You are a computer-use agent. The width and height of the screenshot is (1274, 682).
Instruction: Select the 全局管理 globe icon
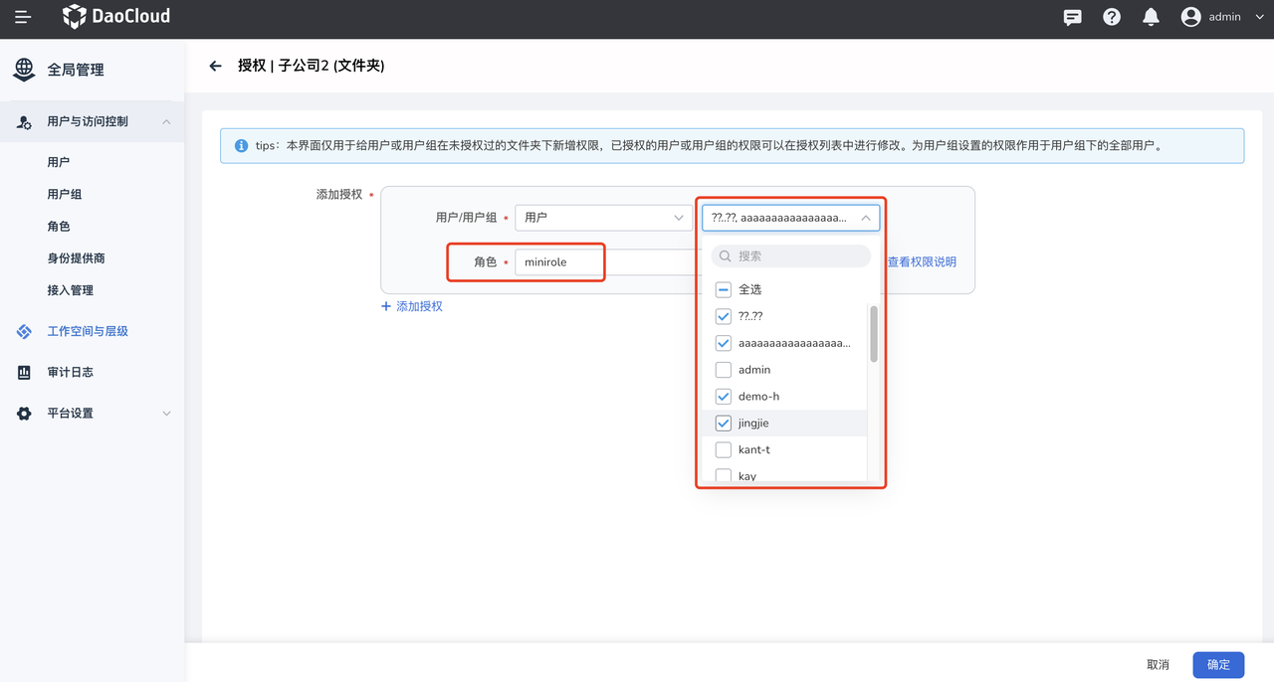point(23,69)
